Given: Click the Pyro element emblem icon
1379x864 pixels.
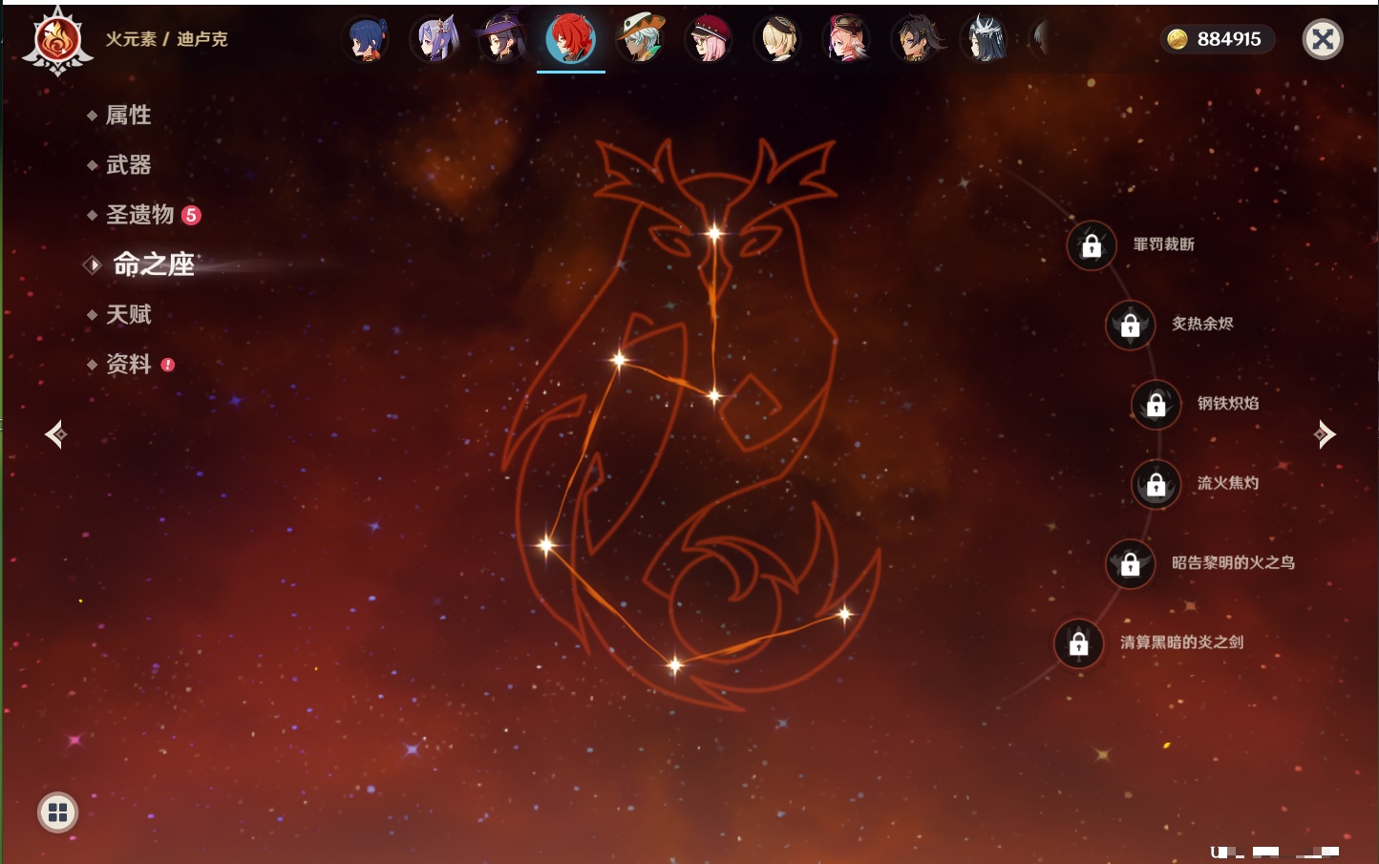Looking at the screenshot, I should [x=57, y=41].
